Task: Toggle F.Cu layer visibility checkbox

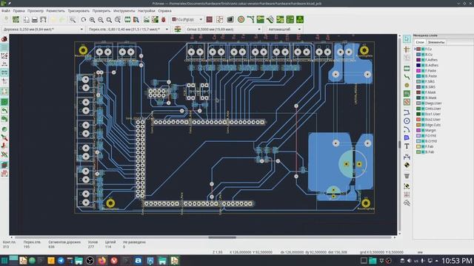Action: (424, 49)
